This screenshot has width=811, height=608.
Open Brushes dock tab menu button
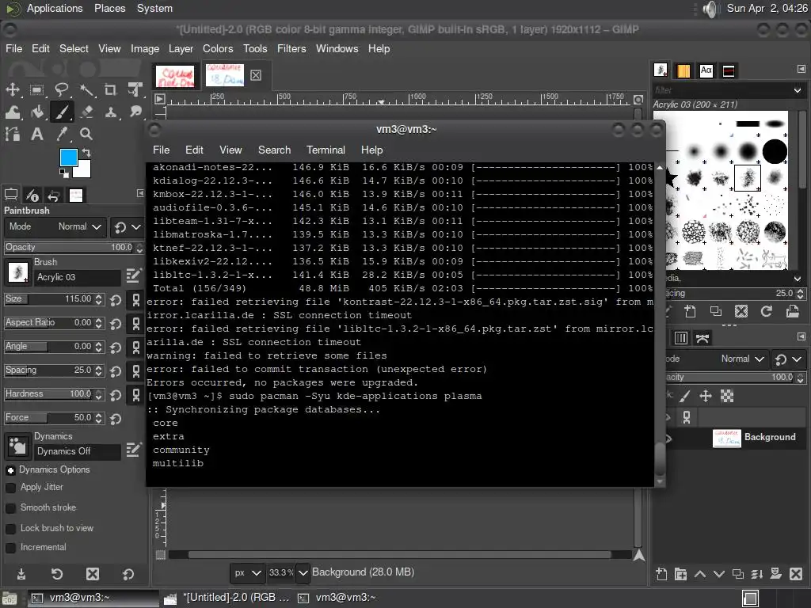[x=801, y=69]
